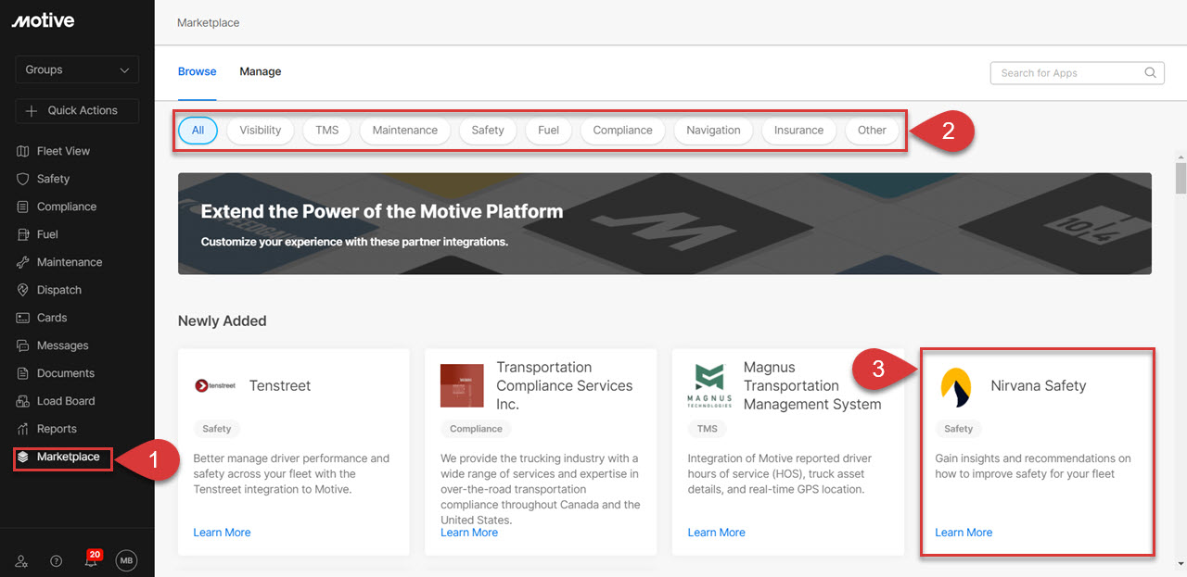The height and width of the screenshot is (577, 1187).
Task: Click the Compliance tag on TCS card
Action: [476, 429]
